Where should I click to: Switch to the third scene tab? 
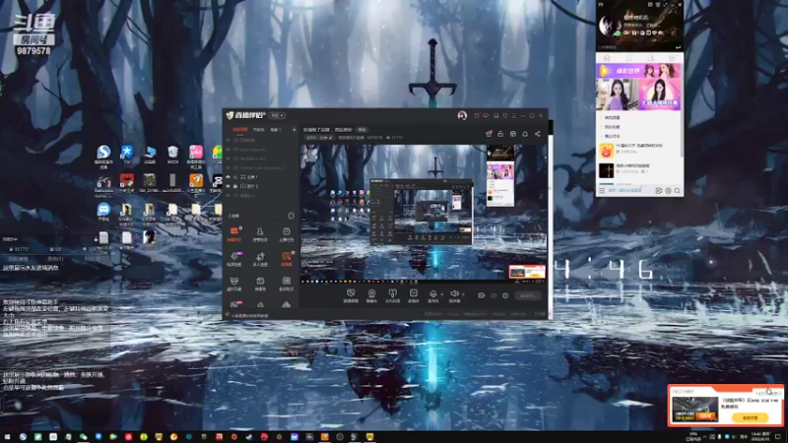click(276, 130)
